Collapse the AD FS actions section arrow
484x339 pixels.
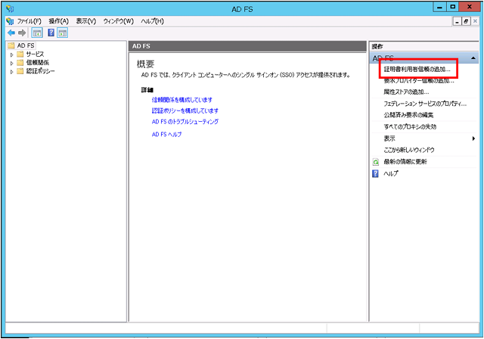click(473, 58)
